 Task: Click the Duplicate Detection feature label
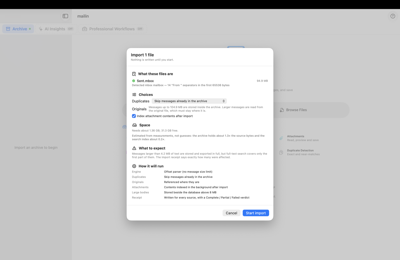point(300,150)
